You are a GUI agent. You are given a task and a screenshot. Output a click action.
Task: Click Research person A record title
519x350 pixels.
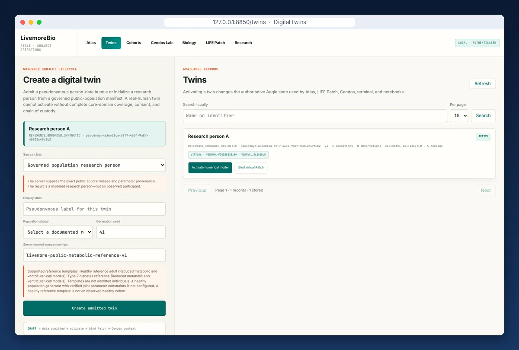[208, 137]
